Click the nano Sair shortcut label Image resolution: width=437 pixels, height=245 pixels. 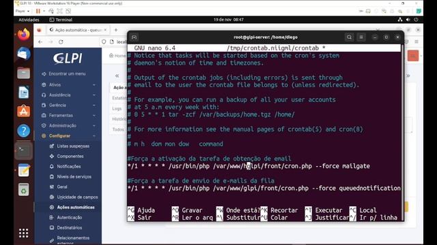click(144, 218)
